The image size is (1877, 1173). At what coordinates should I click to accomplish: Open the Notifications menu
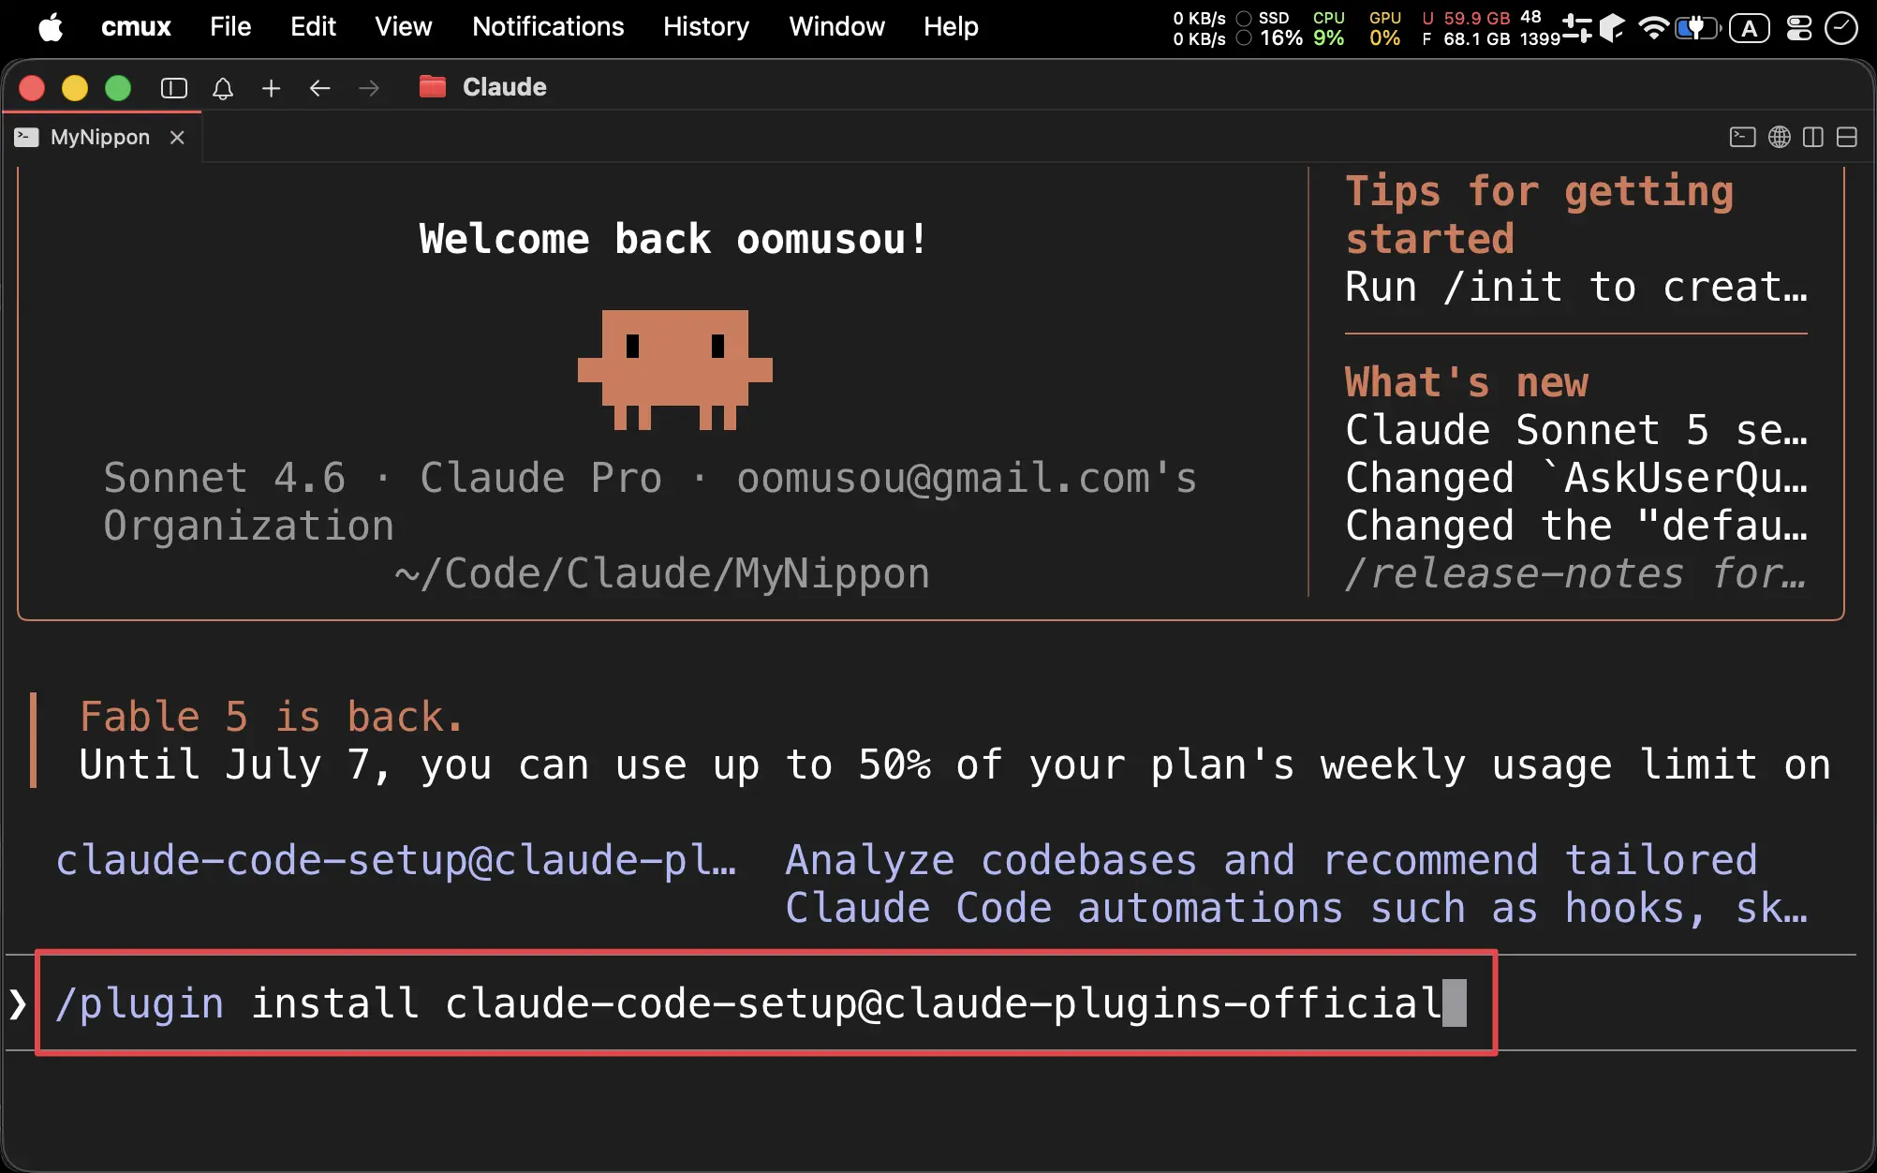pos(548,26)
